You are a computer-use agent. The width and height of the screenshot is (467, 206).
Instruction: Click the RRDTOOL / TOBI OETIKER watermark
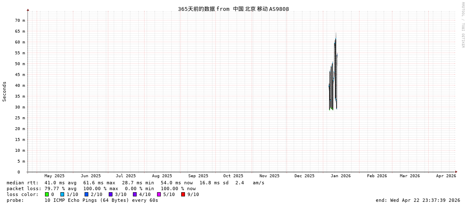(462, 25)
